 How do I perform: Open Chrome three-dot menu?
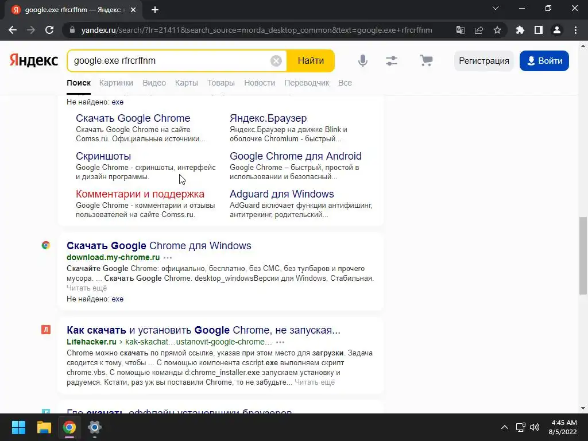tap(575, 30)
